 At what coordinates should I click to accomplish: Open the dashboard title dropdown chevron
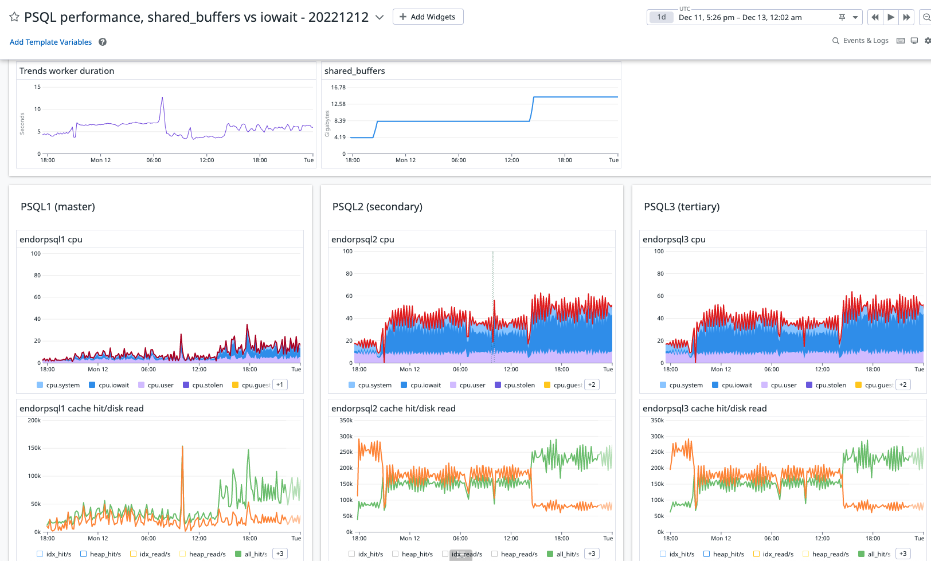pos(380,17)
